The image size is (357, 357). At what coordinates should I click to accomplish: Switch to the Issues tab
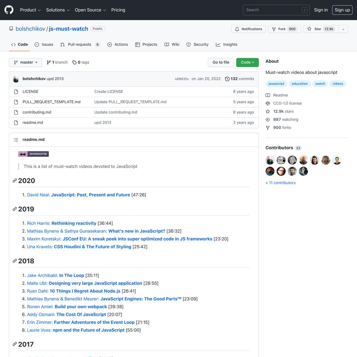point(44,45)
